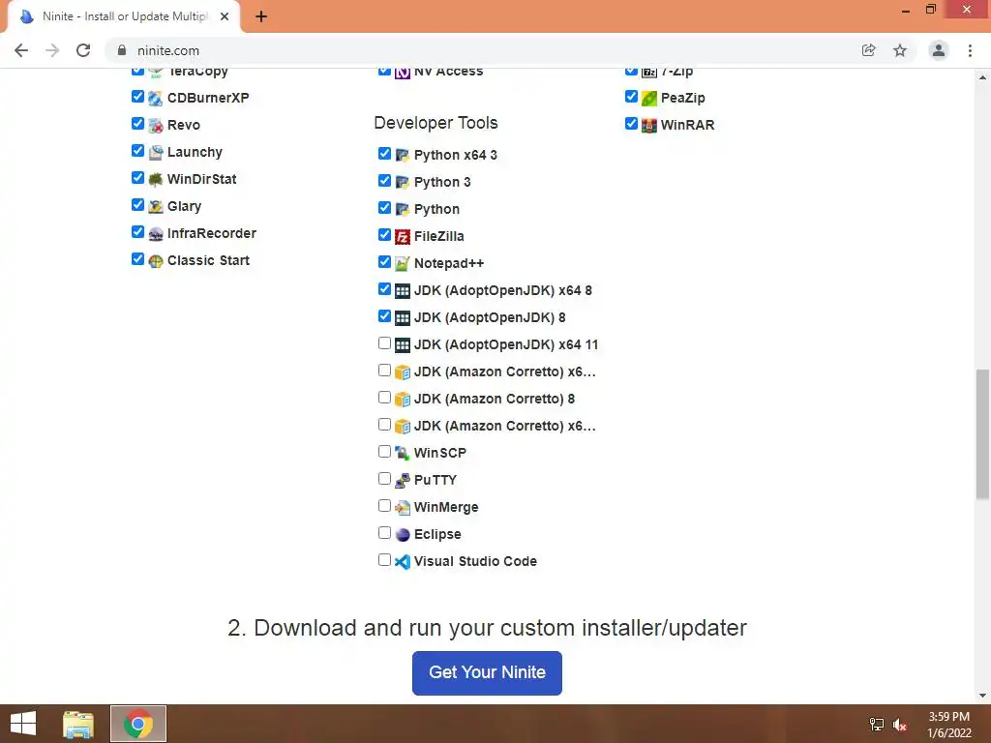The image size is (991, 743).
Task: Click the Notepad++ label
Action: [449, 263]
